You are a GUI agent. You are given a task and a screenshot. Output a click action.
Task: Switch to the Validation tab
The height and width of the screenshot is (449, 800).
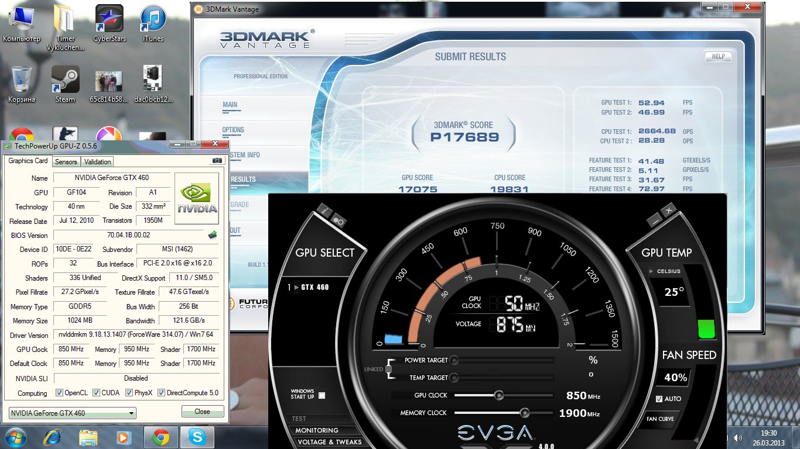(x=97, y=162)
